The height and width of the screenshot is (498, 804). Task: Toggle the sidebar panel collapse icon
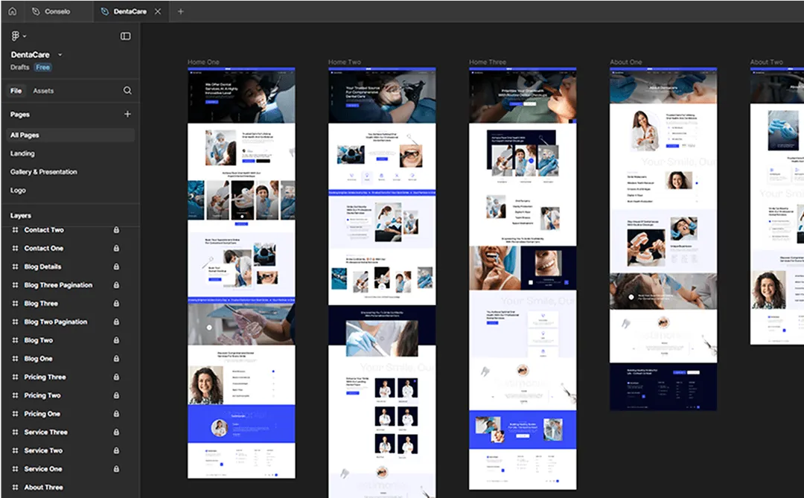126,36
